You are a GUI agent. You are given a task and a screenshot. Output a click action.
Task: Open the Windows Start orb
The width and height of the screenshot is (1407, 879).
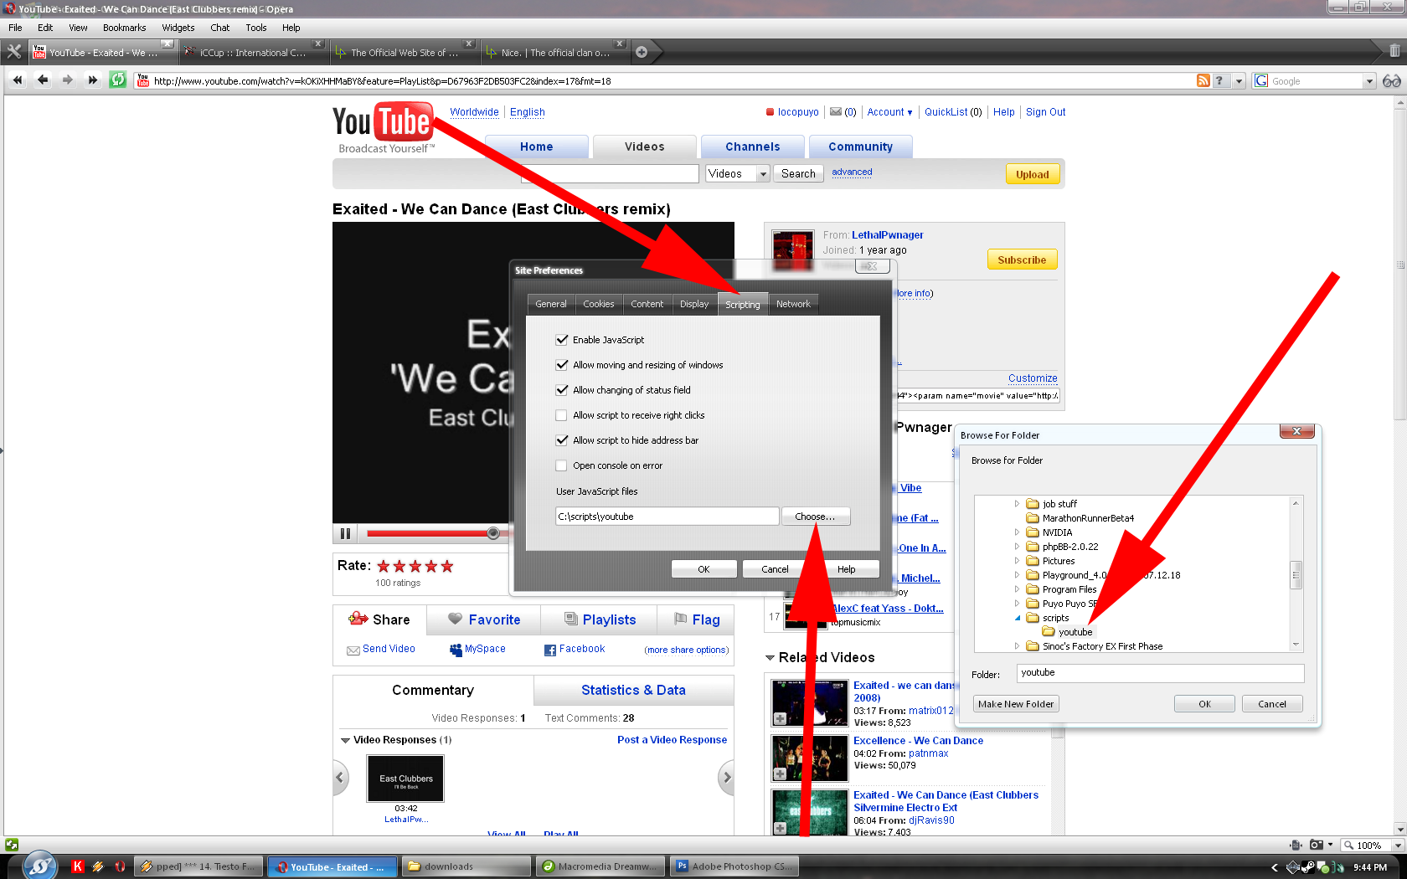[39, 866]
